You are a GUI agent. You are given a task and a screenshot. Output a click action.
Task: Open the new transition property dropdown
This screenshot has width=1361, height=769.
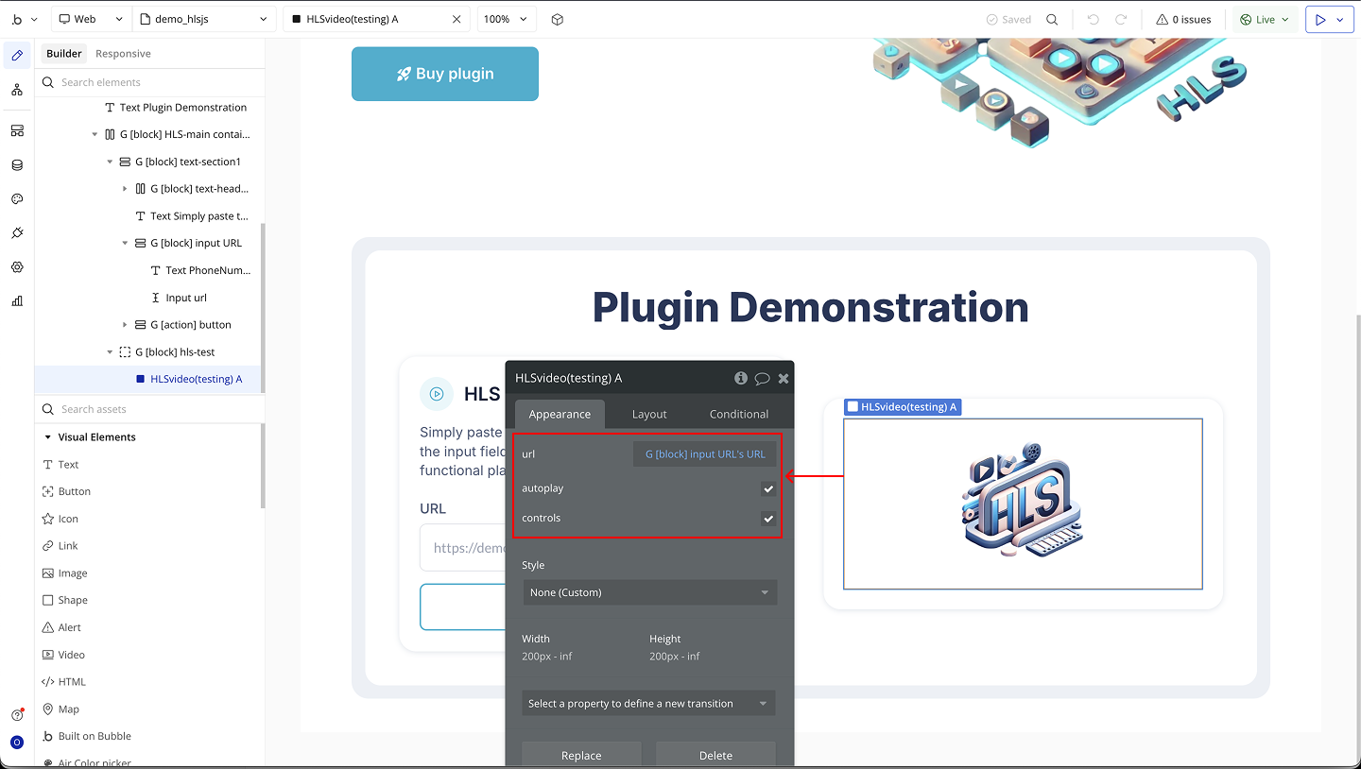pos(648,704)
